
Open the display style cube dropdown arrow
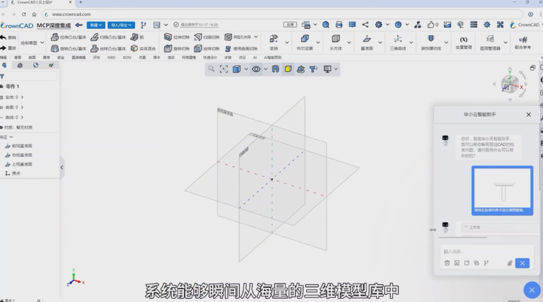[246, 69]
